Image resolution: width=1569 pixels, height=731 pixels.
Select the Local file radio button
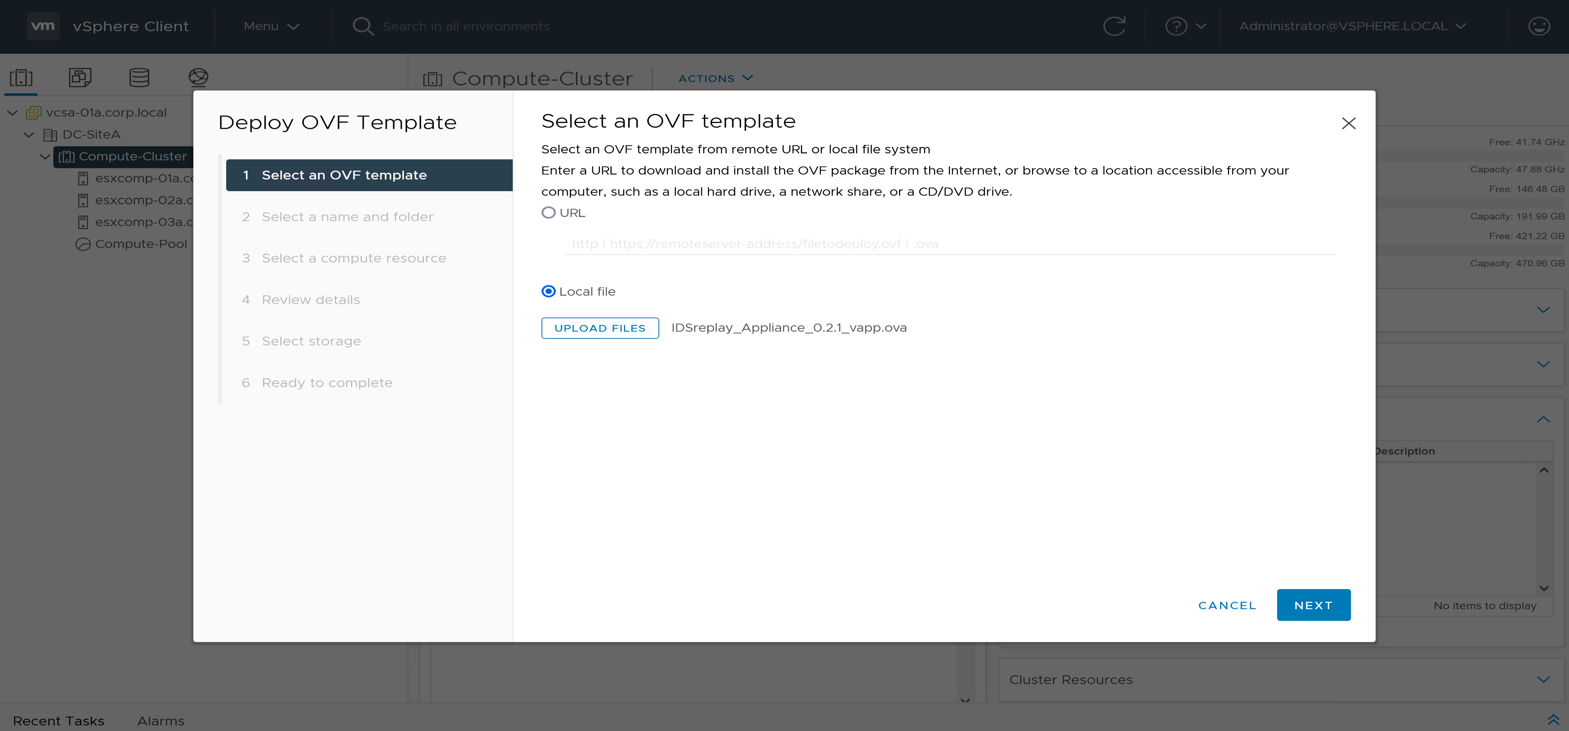548,292
